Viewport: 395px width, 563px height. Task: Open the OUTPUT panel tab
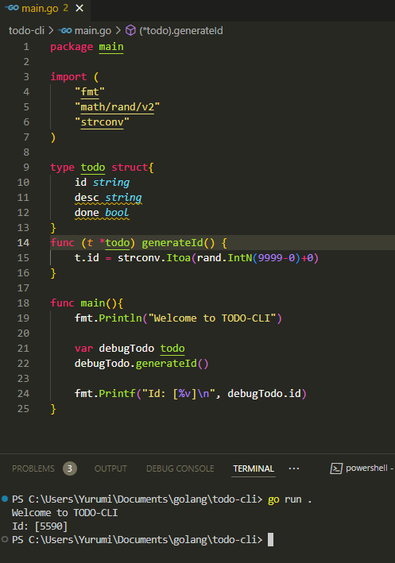click(110, 469)
